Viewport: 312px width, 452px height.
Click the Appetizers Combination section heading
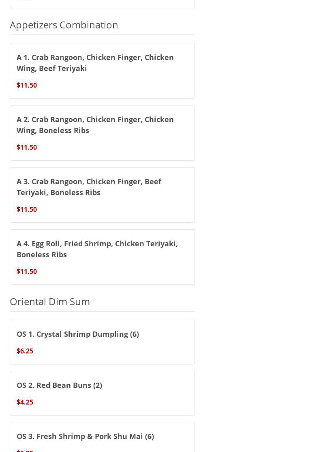pyautogui.click(x=64, y=25)
